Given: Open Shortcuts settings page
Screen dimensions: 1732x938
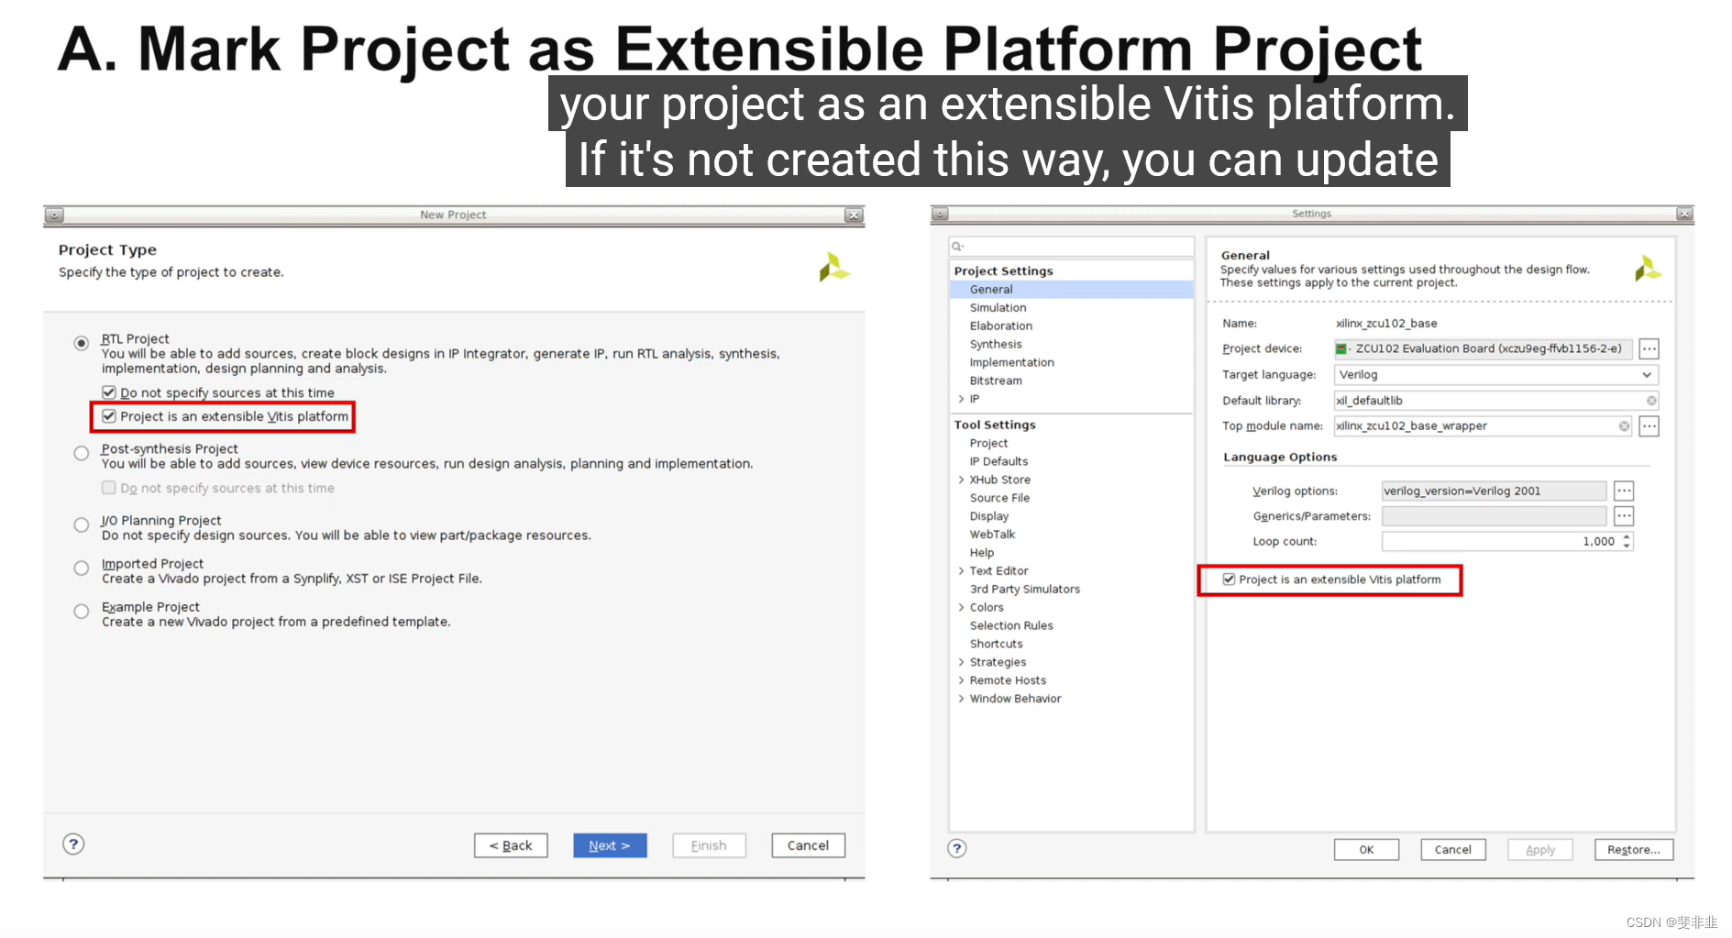Looking at the screenshot, I should [996, 644].
